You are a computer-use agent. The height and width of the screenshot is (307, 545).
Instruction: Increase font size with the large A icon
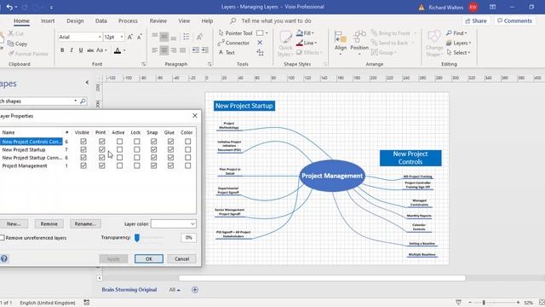(130, 37)
